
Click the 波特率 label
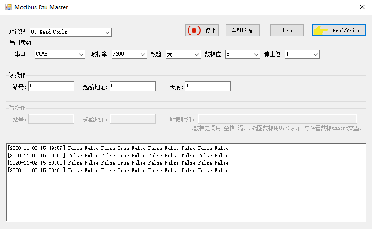click(x=99, y=54)
